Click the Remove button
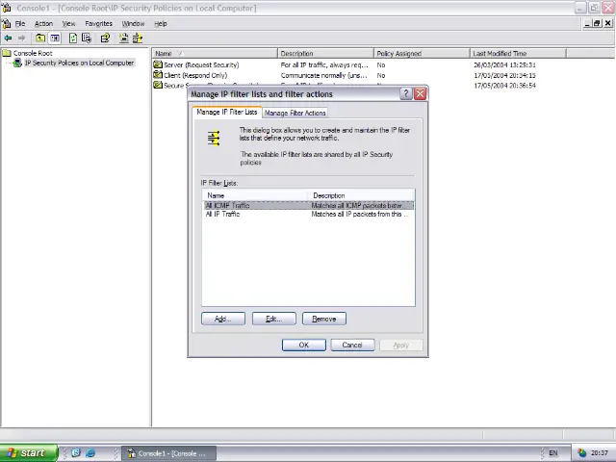The width and height of the screenshot is (616, 462). click(x=324, y=319)
